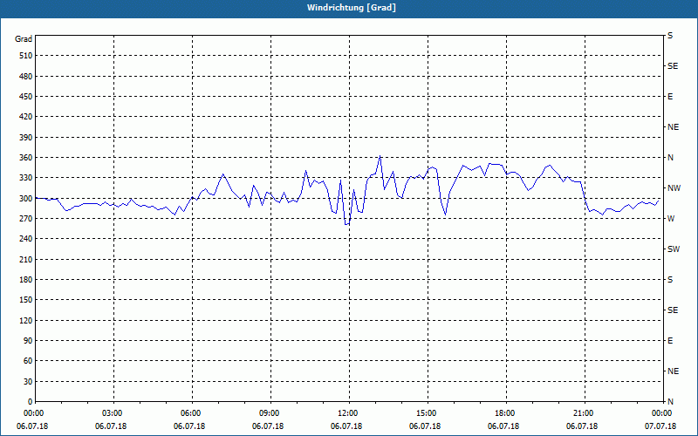Select the 21:00 time label
This screenshot has height=436, width=698.
tap(582, 413)
